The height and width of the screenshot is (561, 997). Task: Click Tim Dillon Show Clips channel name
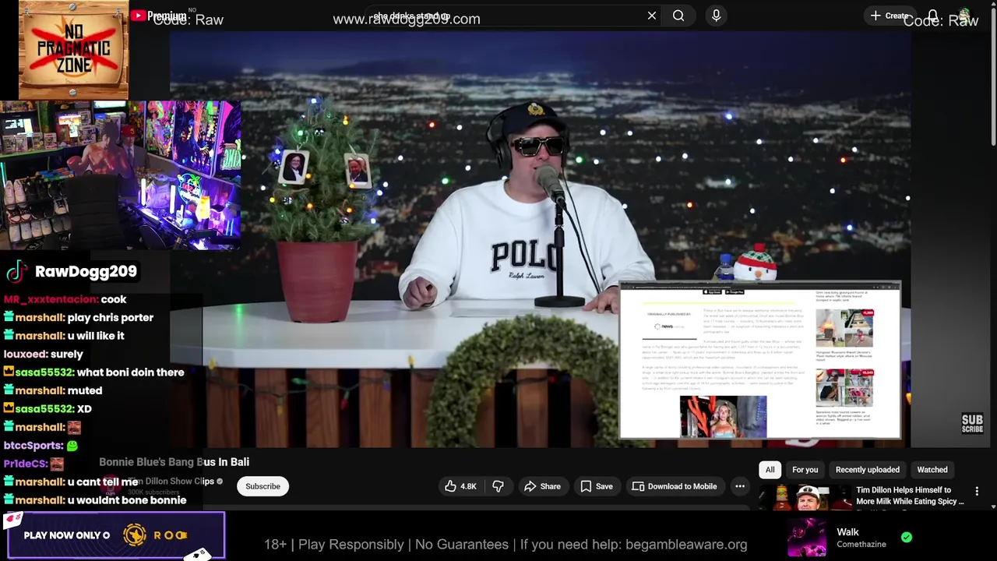[x=171, y=482]
